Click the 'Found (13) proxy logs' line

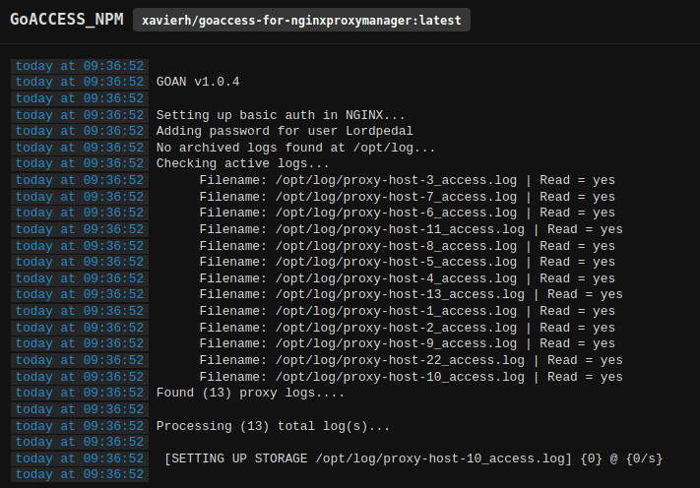(251, 393)
